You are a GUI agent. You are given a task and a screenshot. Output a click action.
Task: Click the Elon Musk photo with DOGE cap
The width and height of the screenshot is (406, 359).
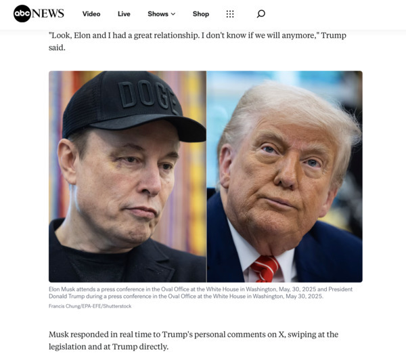[127, 177]
